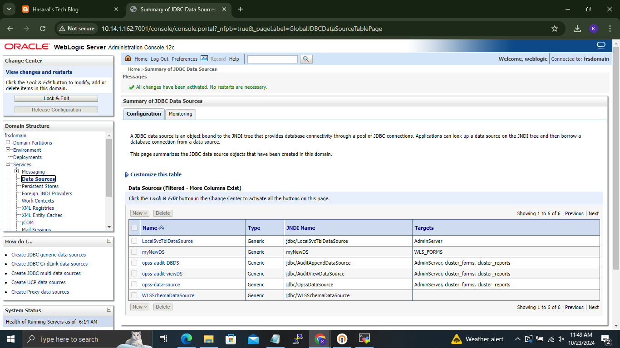Check the opss-data-source row checkbox
620x348 pixels.
point(134,285)
